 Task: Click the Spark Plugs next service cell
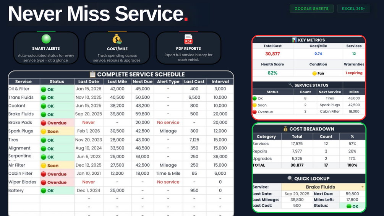[x=330, y=105]
